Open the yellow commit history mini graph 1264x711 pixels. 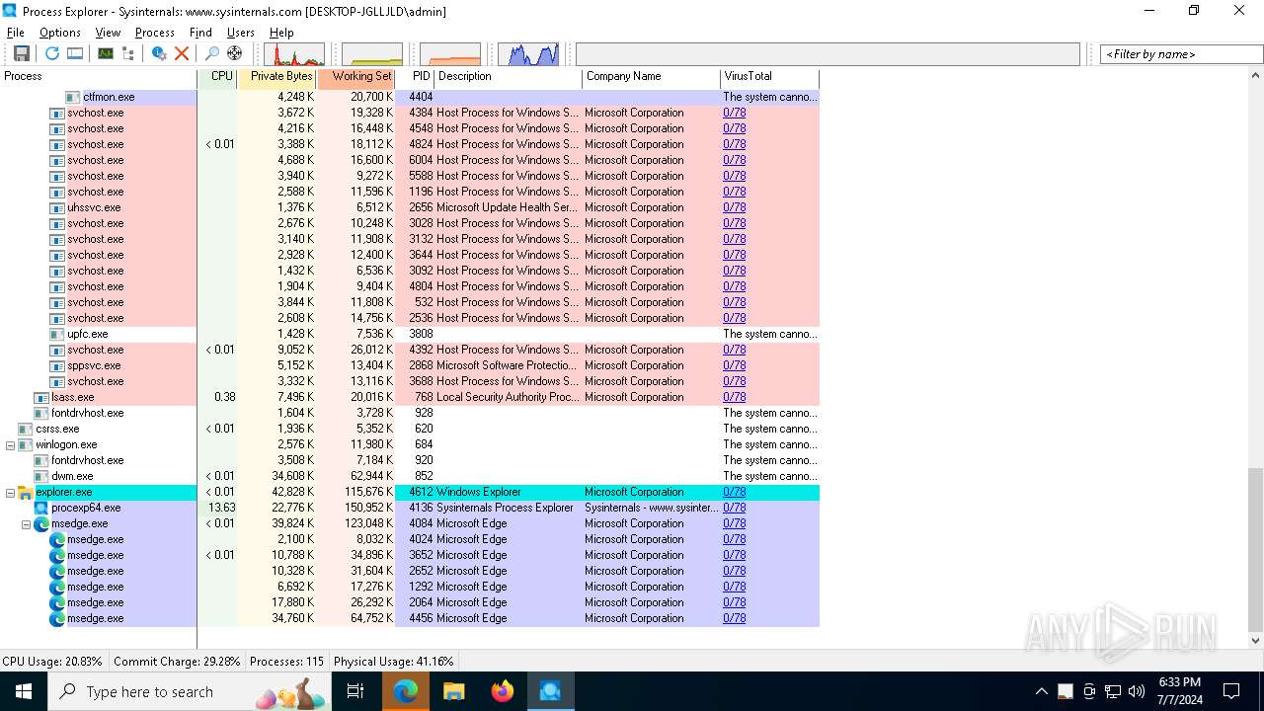(372, 54)
